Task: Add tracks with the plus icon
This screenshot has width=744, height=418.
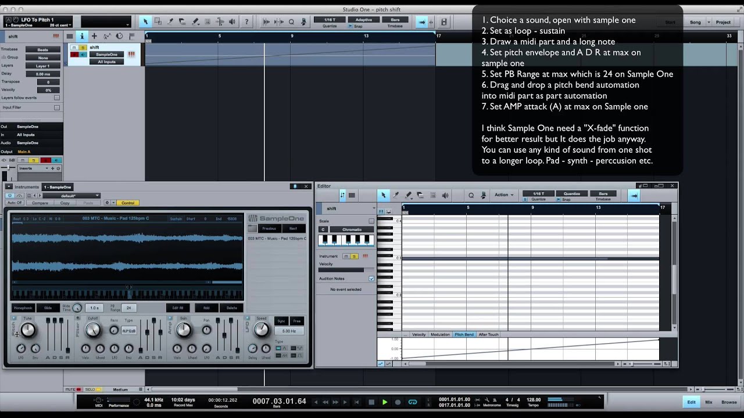Action: [x=94, y=36]
